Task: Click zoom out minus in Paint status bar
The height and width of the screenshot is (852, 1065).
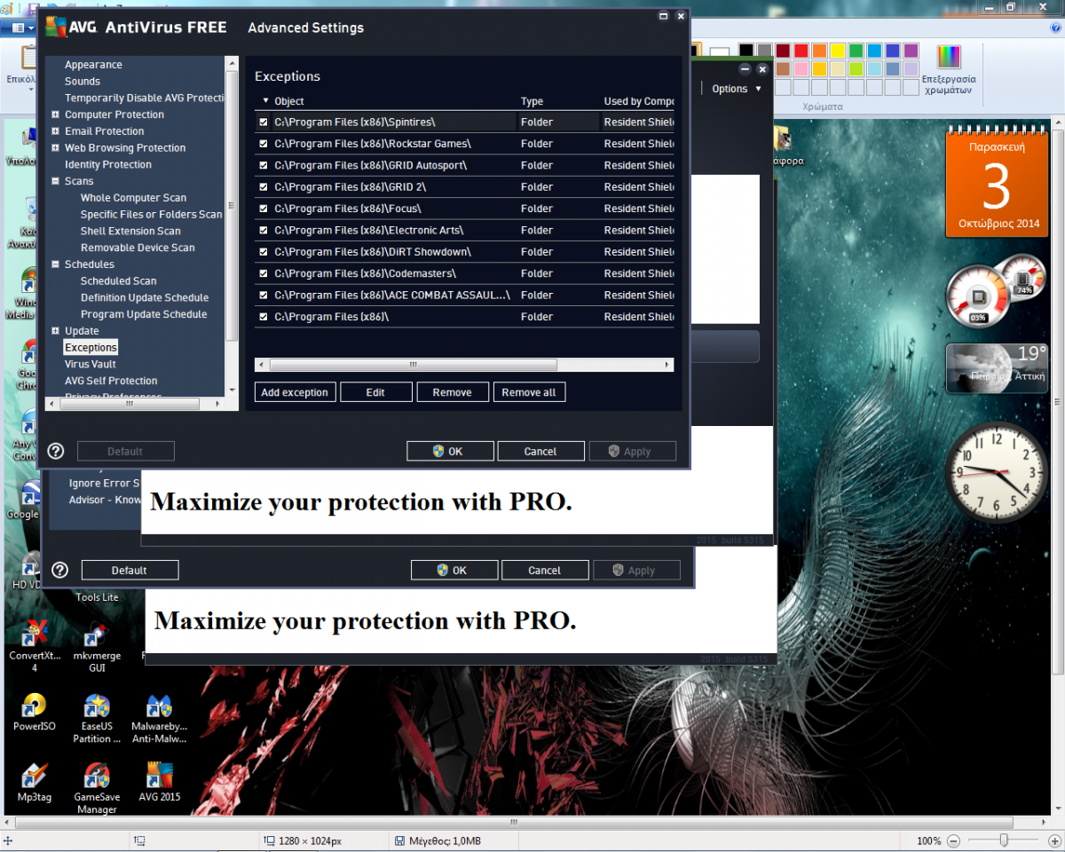Action: (x=953, y=840)
